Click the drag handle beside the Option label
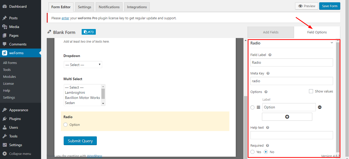The image size is (349, 159). coord(258,107)
